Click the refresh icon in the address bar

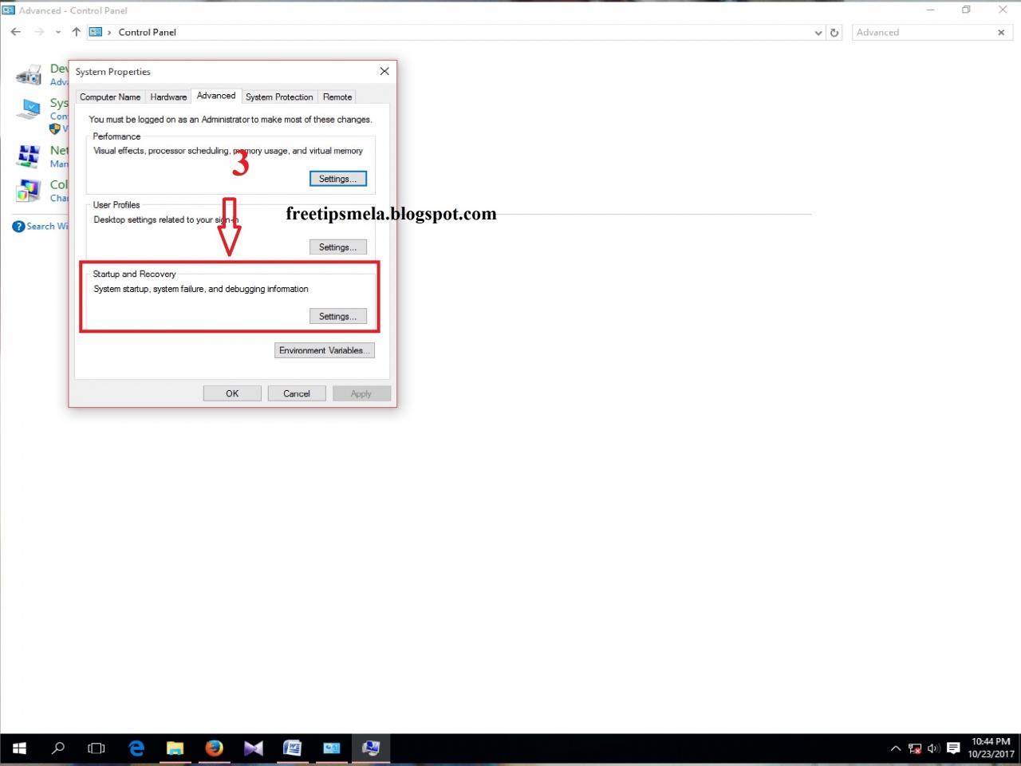coord(834,32)
